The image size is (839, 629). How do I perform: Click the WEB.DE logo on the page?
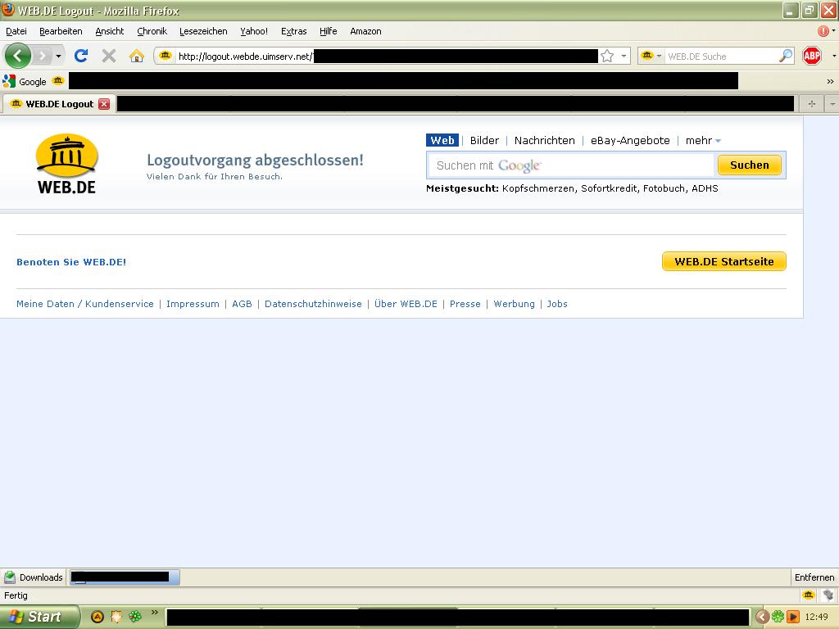66,164
